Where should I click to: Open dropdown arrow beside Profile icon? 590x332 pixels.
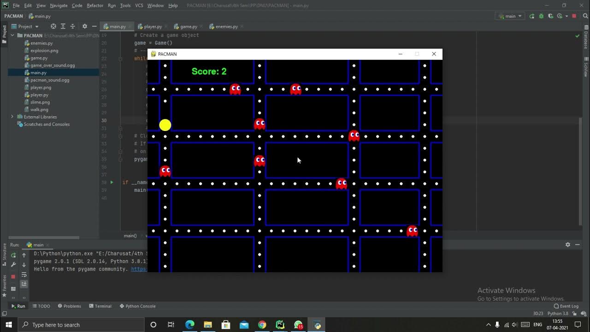pyautogui.click(x=566, y=16)
